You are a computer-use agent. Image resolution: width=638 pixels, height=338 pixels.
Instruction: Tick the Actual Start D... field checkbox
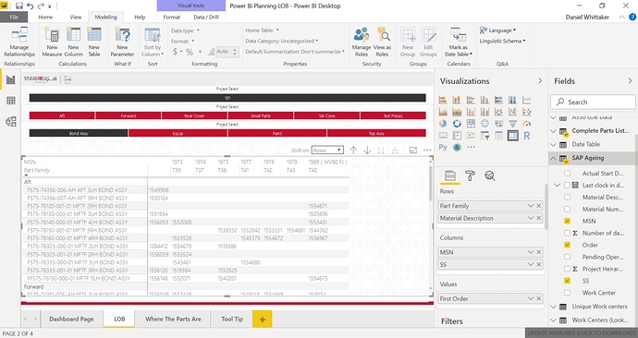click(567, 173)
